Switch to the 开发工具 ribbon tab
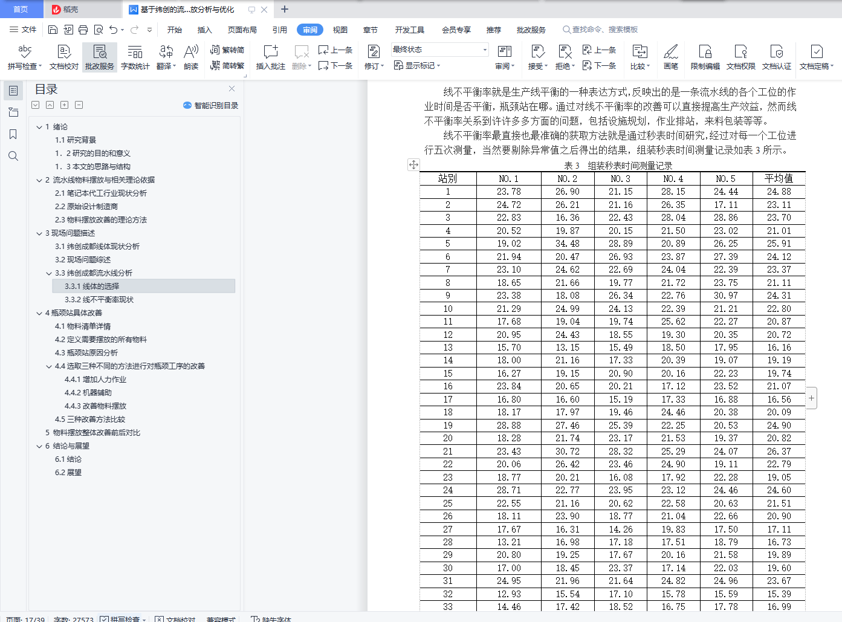Viewport: 842px width, 622px height. [x=410, y=30]
